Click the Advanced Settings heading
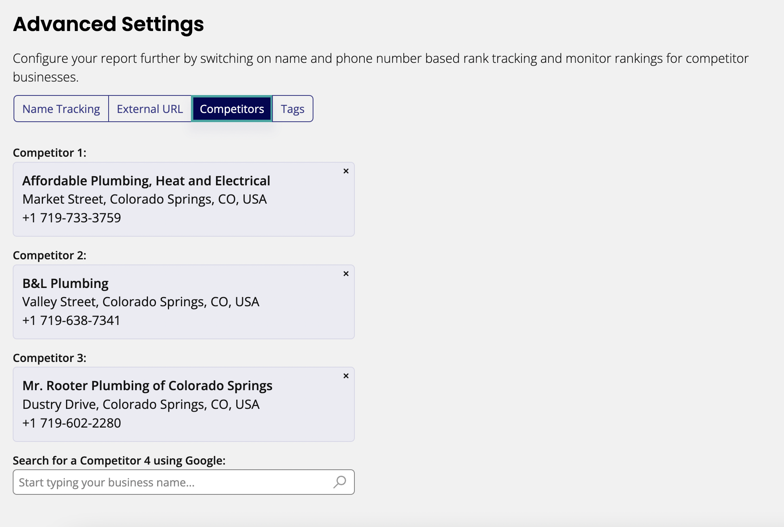Image resolution: width=784 pixels, height=527 pixels. click(109, 24)
